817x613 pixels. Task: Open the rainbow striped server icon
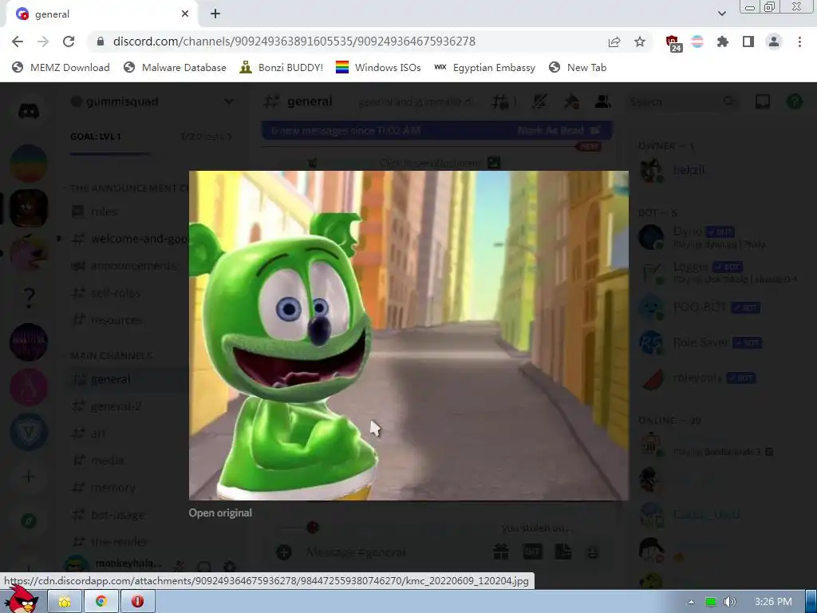click(29, 163)
